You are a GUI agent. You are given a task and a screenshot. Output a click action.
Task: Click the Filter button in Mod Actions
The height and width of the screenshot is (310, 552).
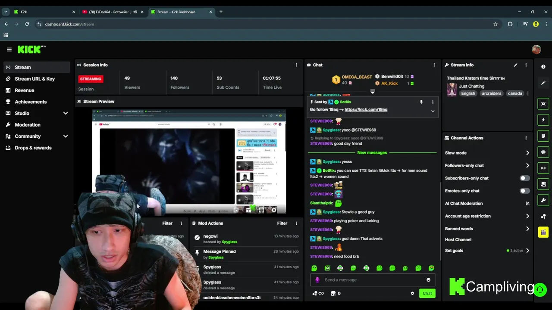(282, 223)
